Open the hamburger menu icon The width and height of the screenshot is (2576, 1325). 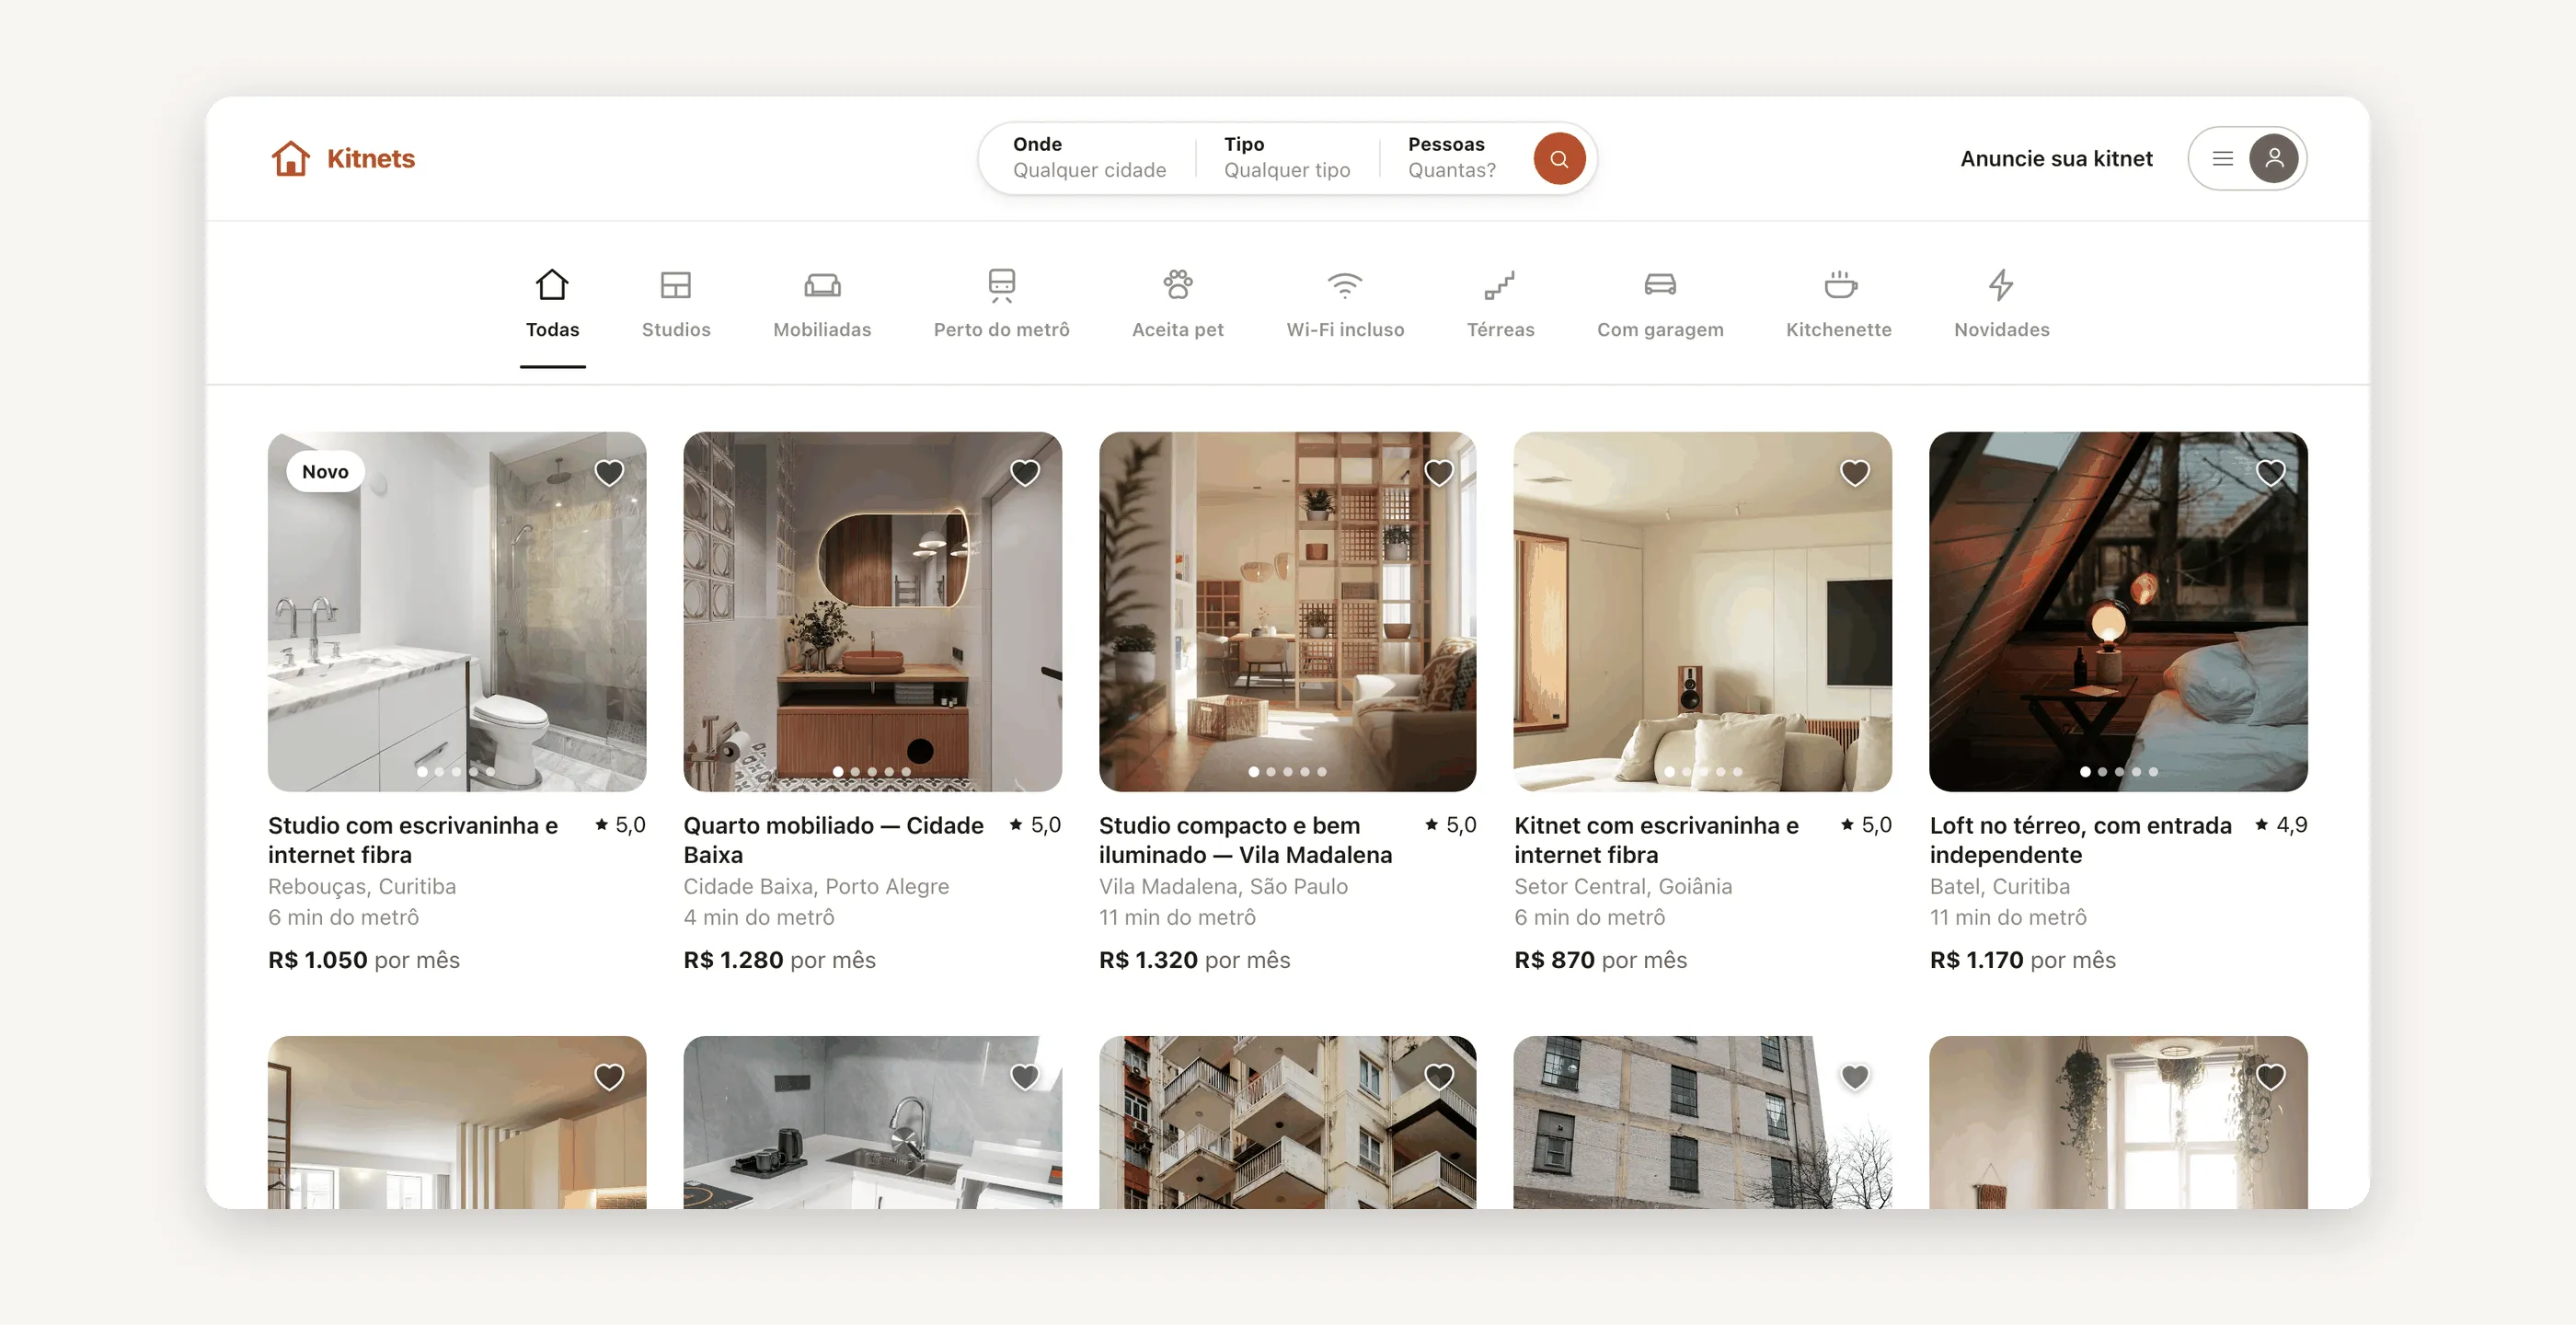(x=2222, y=158)
